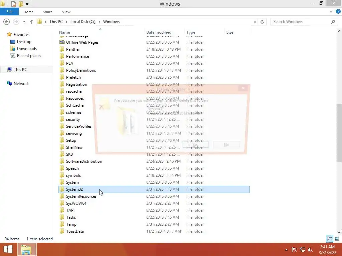This screenshot has width=342, height=256.
Task: Switch to the View ribbon tab
Action: coord(66,12)
